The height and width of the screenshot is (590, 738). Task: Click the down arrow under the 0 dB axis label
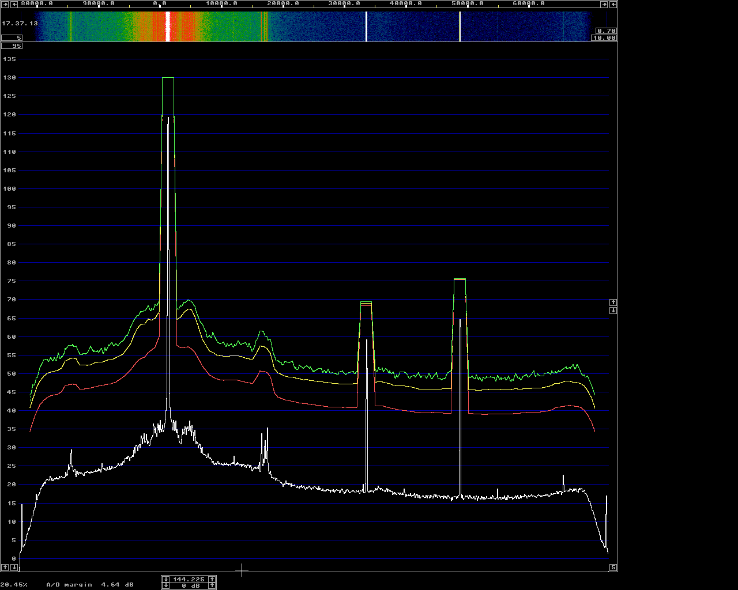[x=14, y=568]
